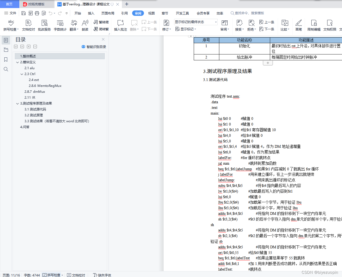The width and height of the screenshot is (342, 277).
Task: Convert traditional to simplified 繁转简
Action: click(101, 22)
